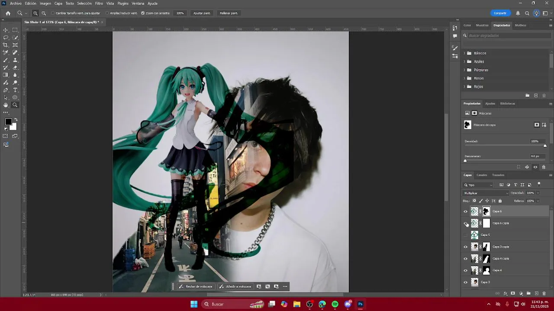Select the Horizontal Type tool
Viewport: 554px width, 311px height.
[15, 90]
